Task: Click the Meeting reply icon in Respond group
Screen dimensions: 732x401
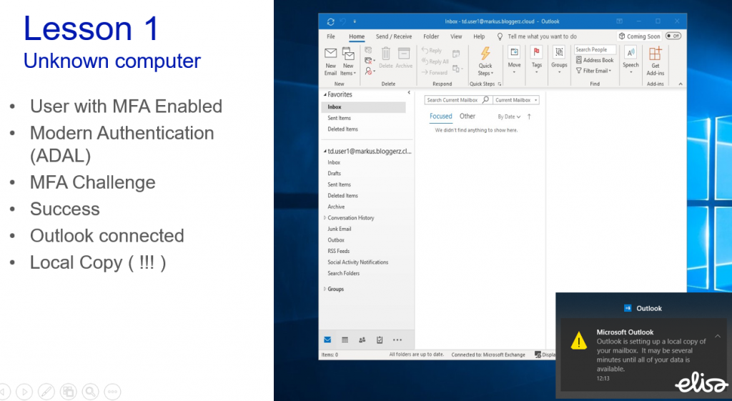Action: [456, 53]
